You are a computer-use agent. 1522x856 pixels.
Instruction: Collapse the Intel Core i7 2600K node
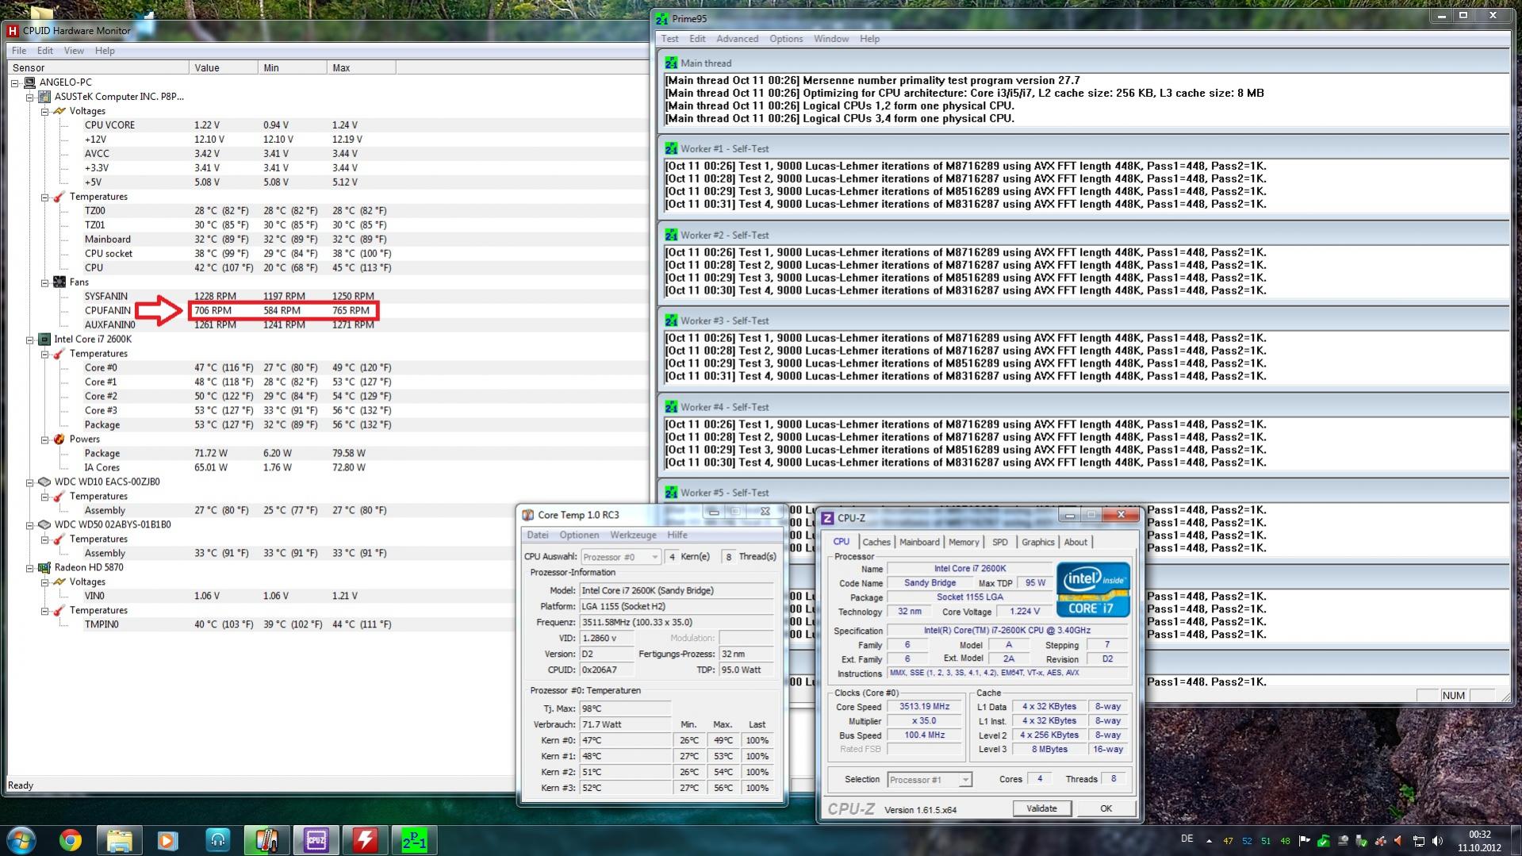[30, 340]
